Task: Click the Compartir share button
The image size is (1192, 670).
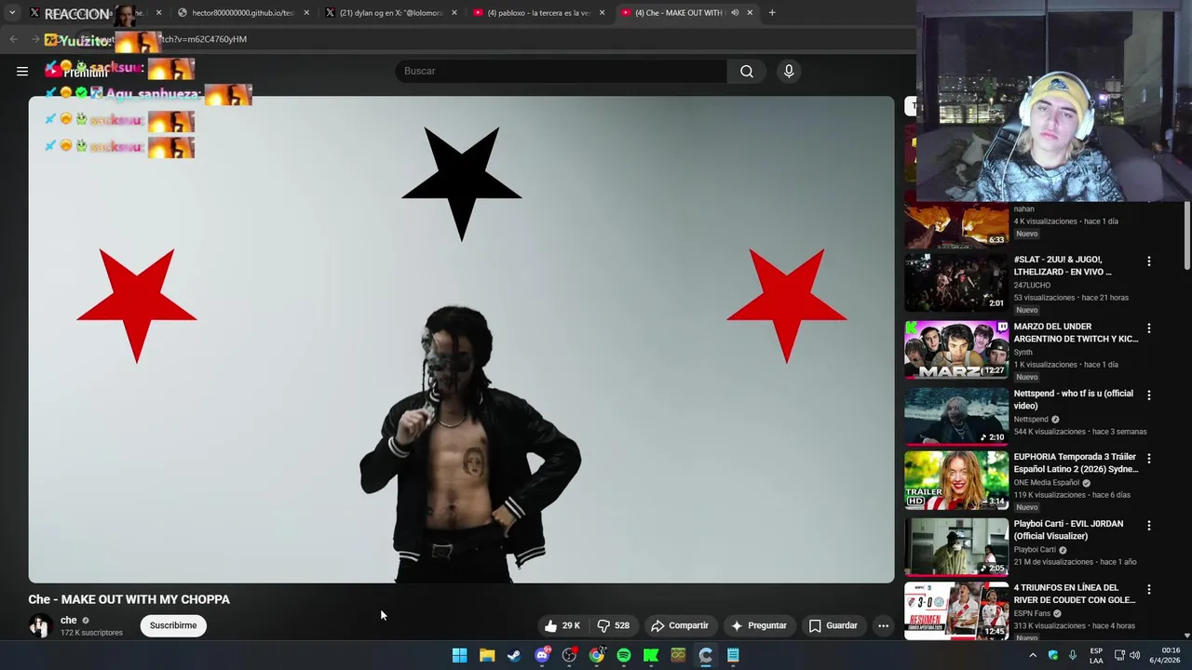Action: [679, 625]
